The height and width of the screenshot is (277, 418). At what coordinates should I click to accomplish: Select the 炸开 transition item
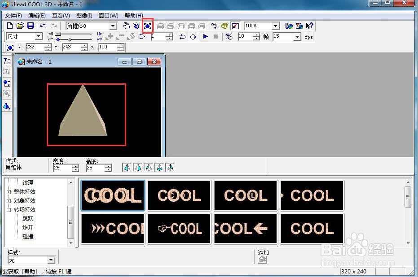click(x=28, y=228)
